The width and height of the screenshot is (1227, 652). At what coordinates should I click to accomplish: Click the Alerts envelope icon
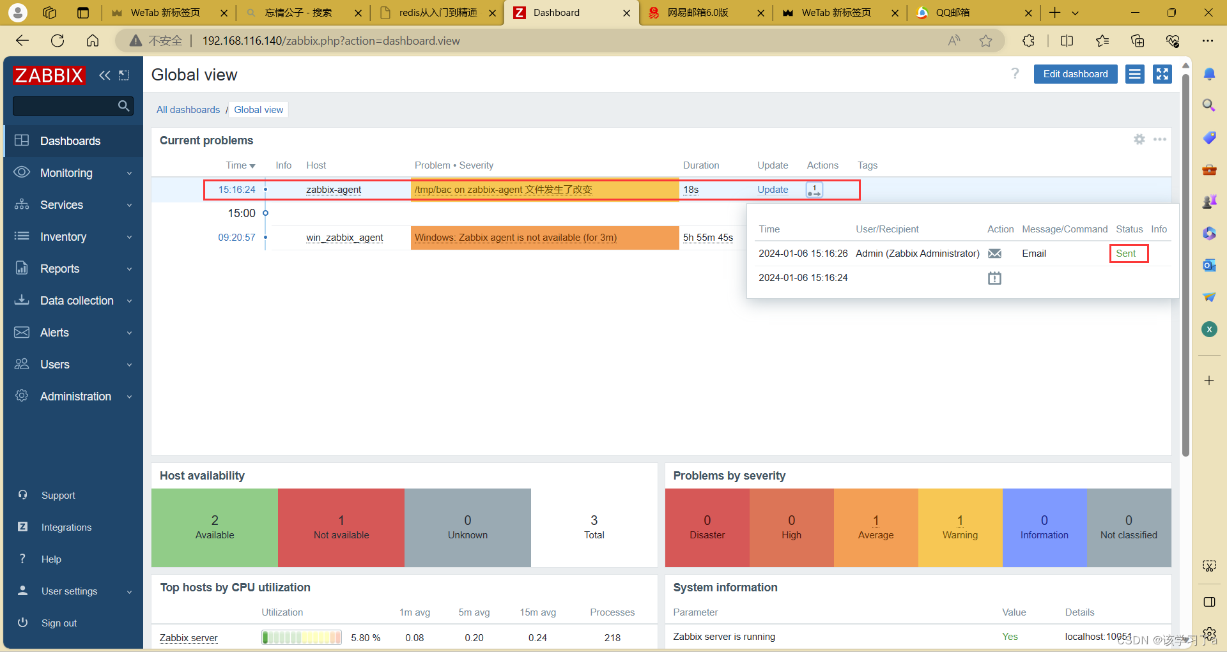pyautogui.click(x=22, y=332)
